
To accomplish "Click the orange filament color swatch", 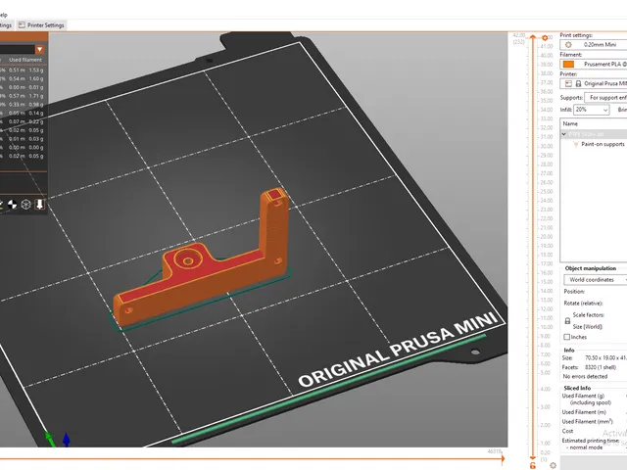I will click(568, 64).
